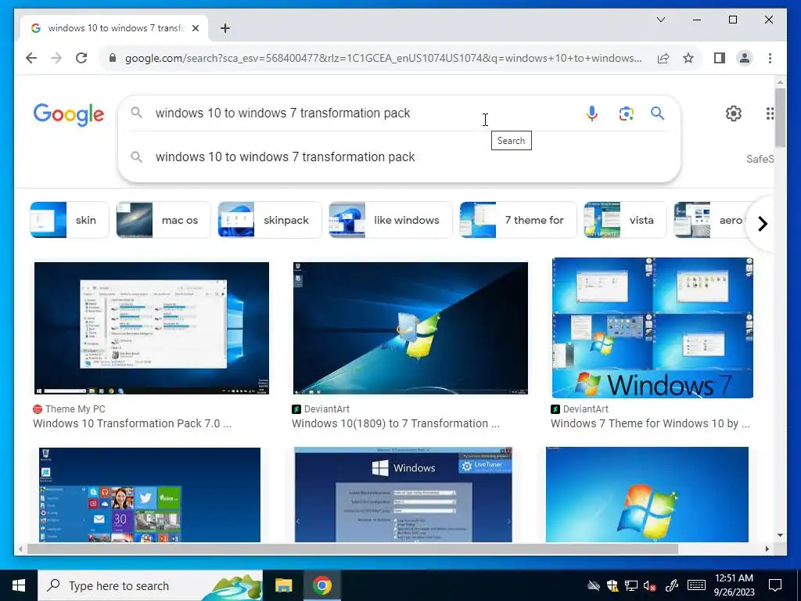Click the horizontal scrollbar thumb

click(353, 549)
